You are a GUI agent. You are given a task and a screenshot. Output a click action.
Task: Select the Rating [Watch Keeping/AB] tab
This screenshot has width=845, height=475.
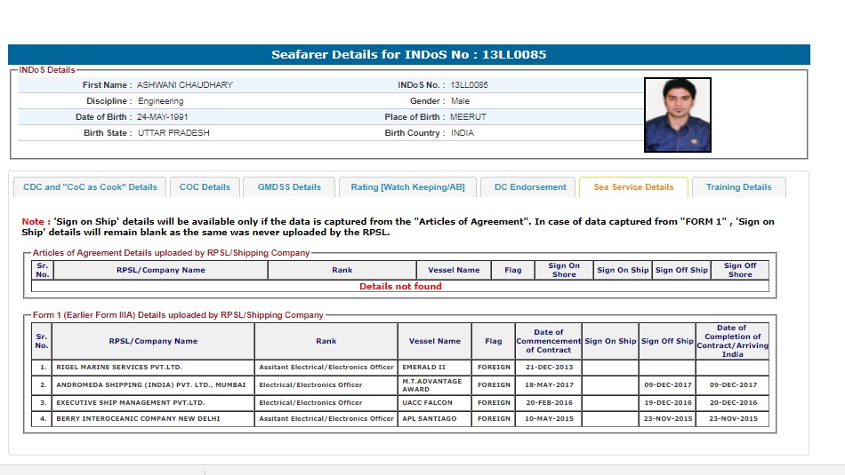(x=407, y=187)
